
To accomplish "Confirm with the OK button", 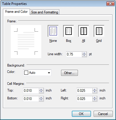I will (x=81, y=114).
